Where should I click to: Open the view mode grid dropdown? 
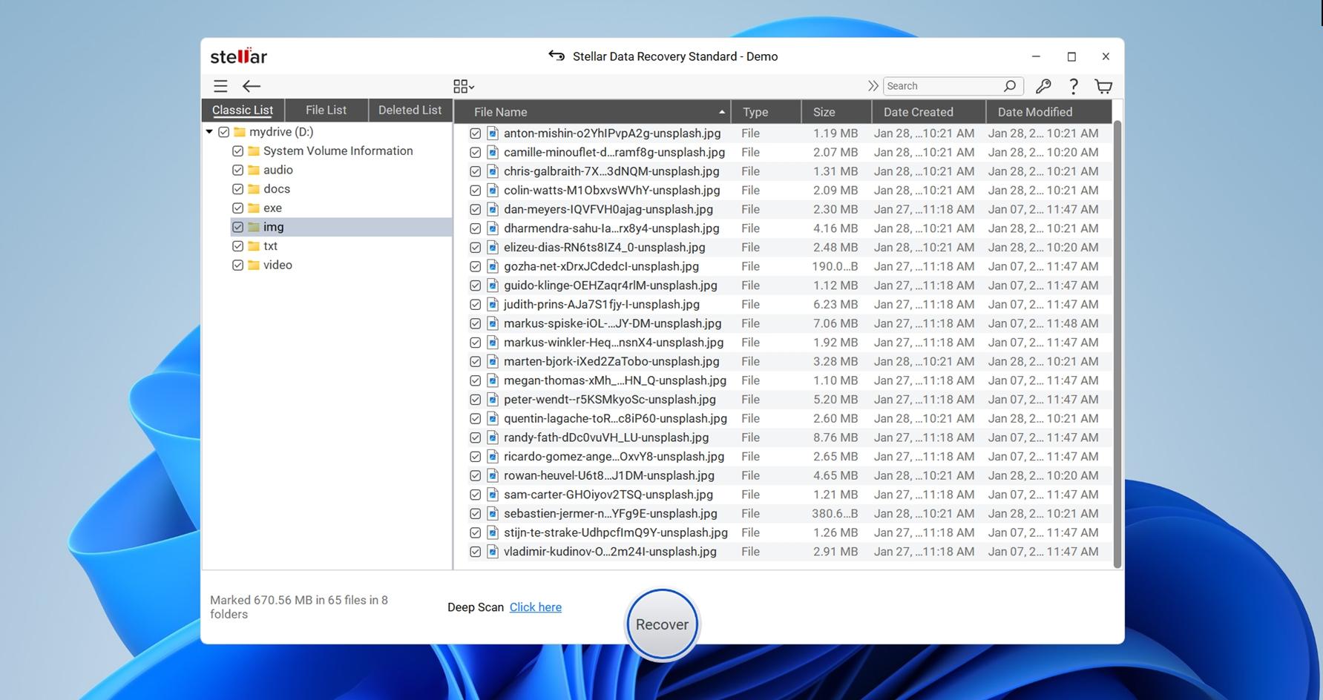pos(463,86)
